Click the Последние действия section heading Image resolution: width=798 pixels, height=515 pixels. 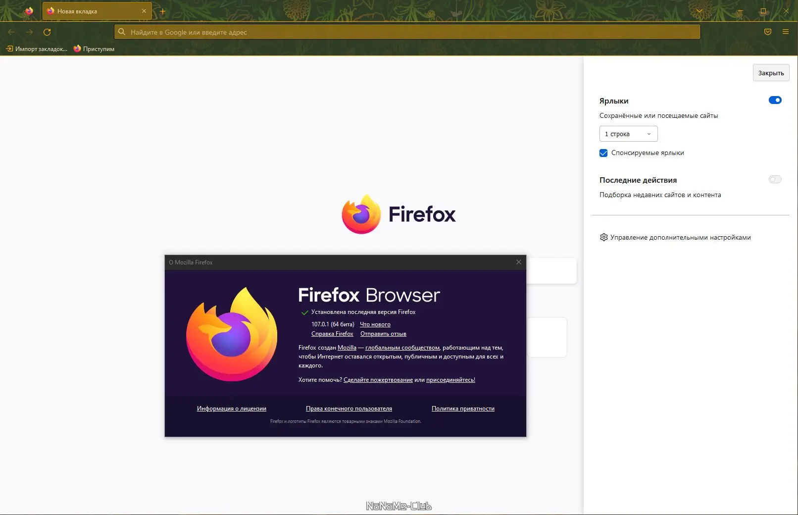[638, 180]
